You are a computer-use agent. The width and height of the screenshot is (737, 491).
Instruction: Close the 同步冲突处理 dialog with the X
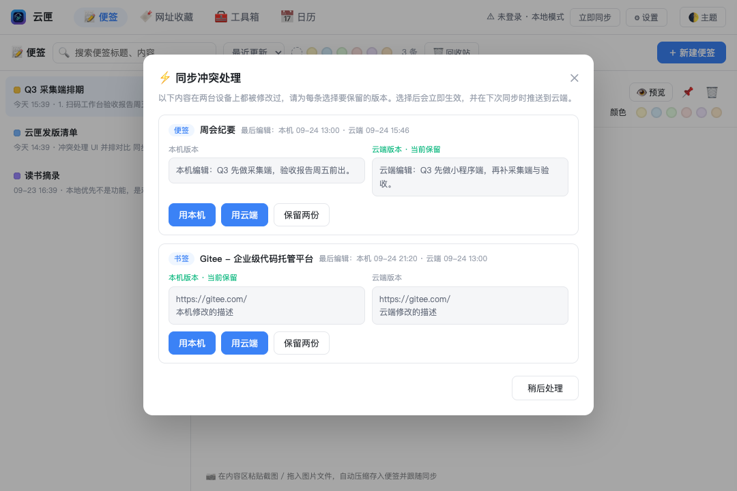pyautogui.click(x=575, y=78)
